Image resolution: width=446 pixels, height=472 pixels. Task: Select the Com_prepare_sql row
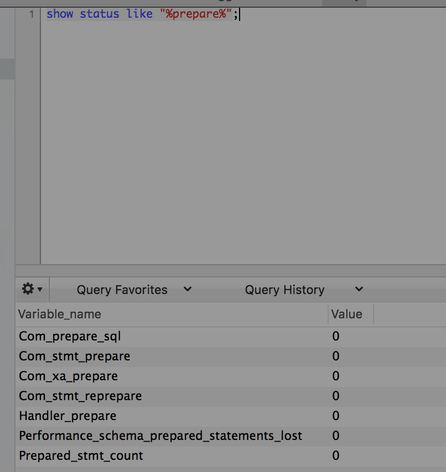[x=231, y=336]
